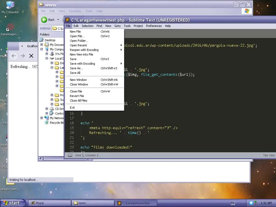Open the DataWagon desktop shortcut
This screenshot has width=276, height=207.
coord(10,30)
